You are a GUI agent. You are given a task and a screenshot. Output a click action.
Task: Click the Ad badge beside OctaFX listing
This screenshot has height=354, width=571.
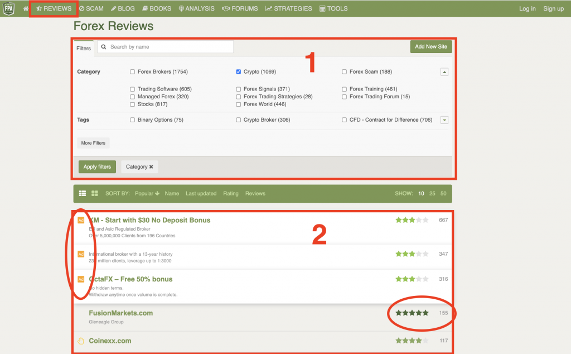pyautogui.click(x=81, y=279)
